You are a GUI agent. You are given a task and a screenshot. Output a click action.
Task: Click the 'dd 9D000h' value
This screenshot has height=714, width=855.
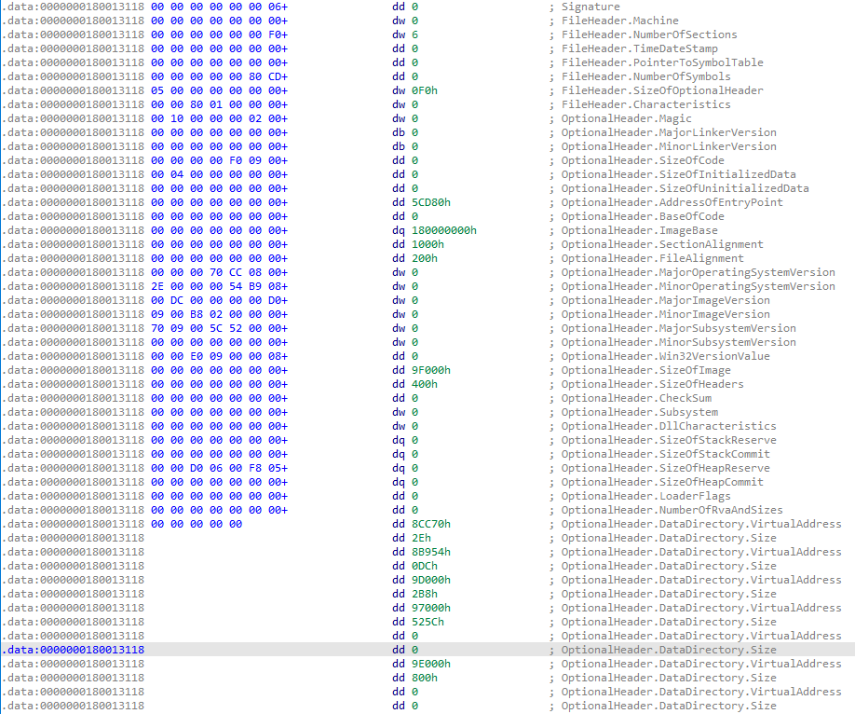[422, 580]
